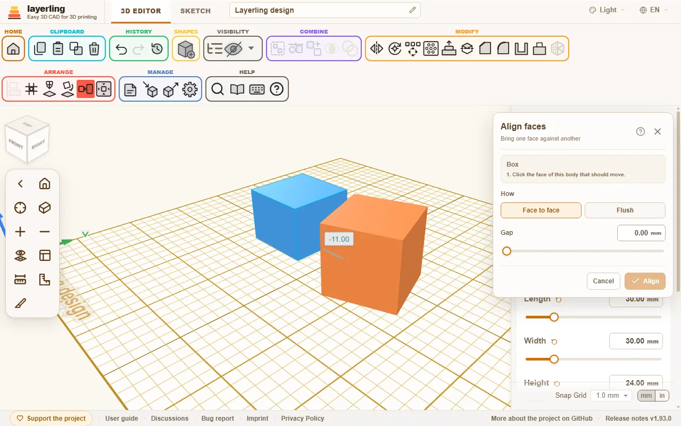Open the Support the project link
The image size is (681, 426).
tap(51, 419)
